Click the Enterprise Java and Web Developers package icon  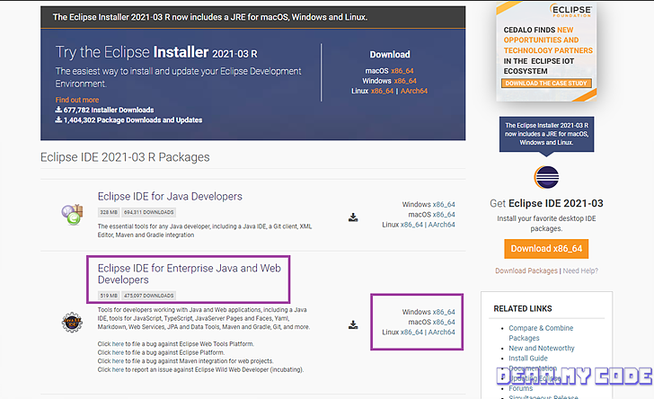click(x=72, y=323)
